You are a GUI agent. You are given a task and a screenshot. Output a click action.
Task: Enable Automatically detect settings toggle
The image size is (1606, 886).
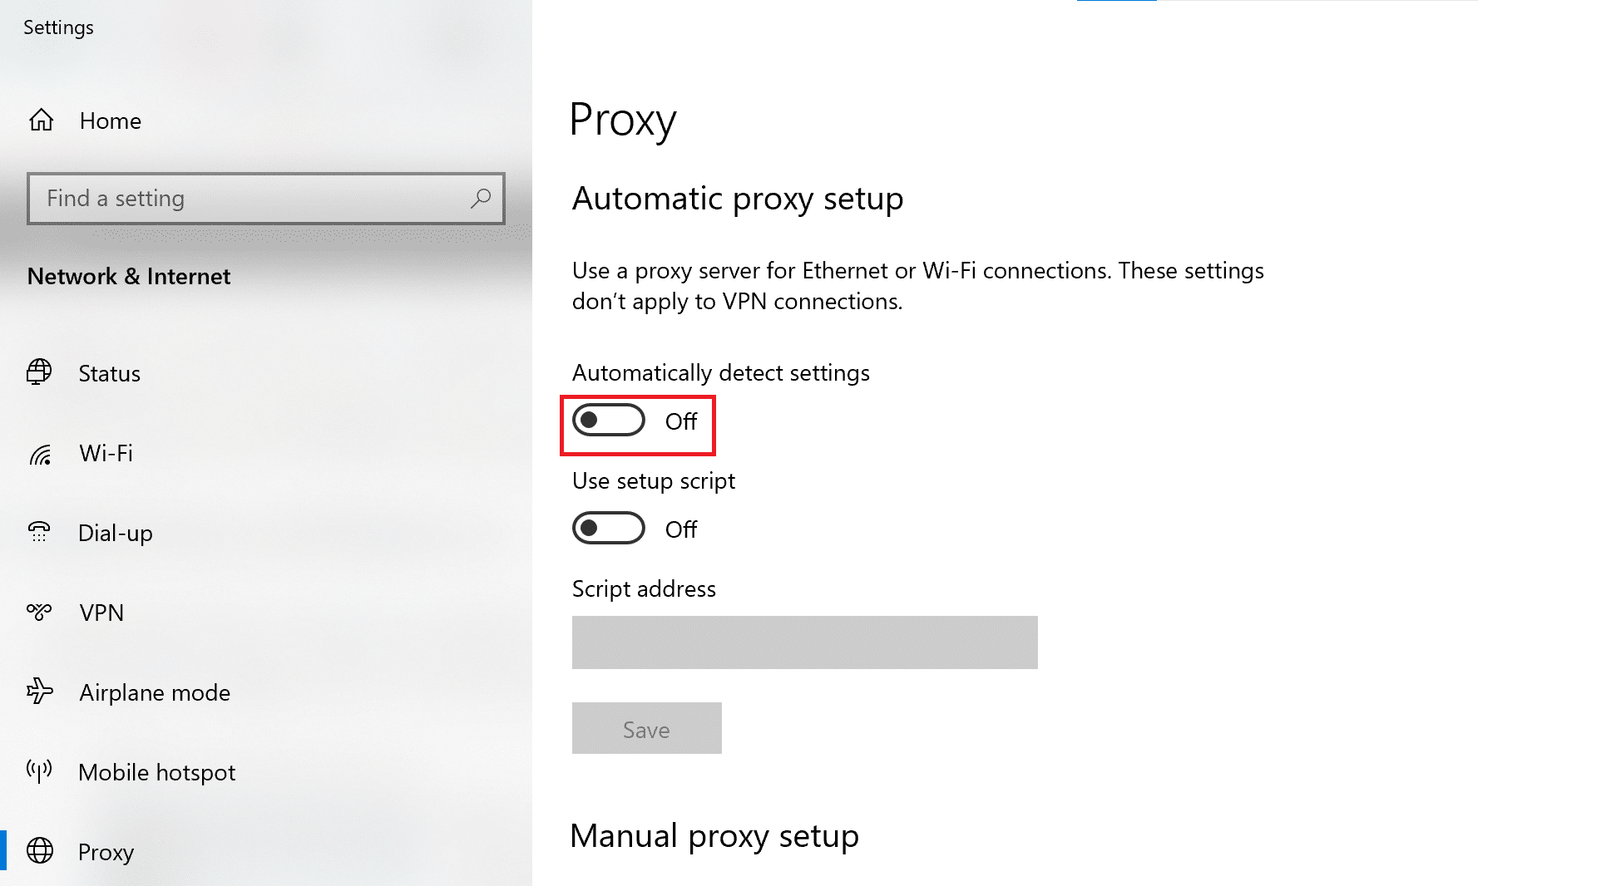coord(609,421)
